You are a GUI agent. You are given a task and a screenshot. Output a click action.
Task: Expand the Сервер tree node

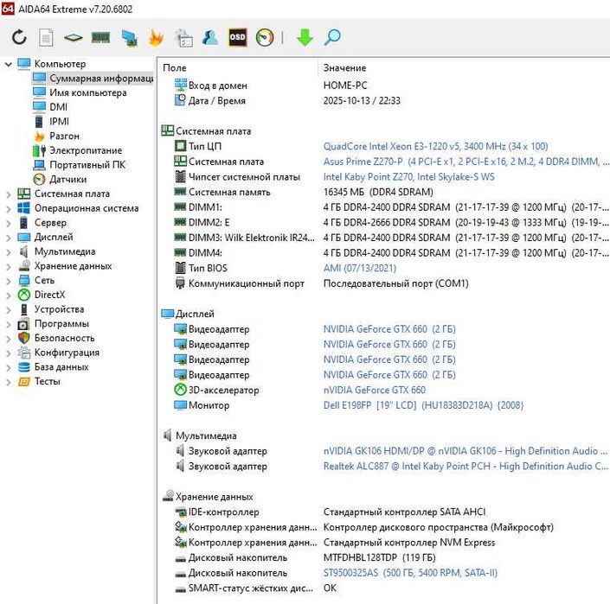point(8,223)
